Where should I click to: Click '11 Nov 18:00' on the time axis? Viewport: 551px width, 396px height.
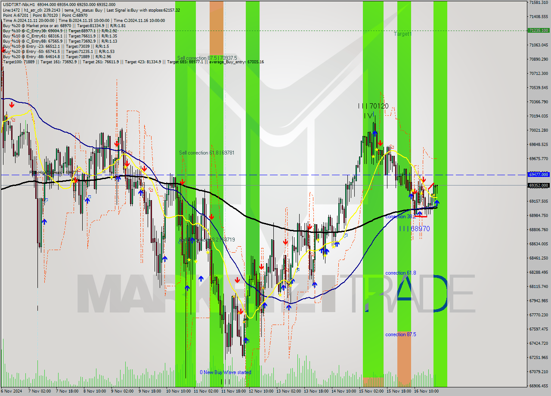tap(234, 391)
